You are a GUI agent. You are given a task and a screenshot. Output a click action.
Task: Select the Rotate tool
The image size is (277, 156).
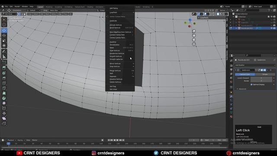pos(4,36)
